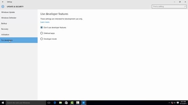Launch Microsoft Edge from the taskbar
The width and height of the screenshot is (188, 105).
(55, 103)
